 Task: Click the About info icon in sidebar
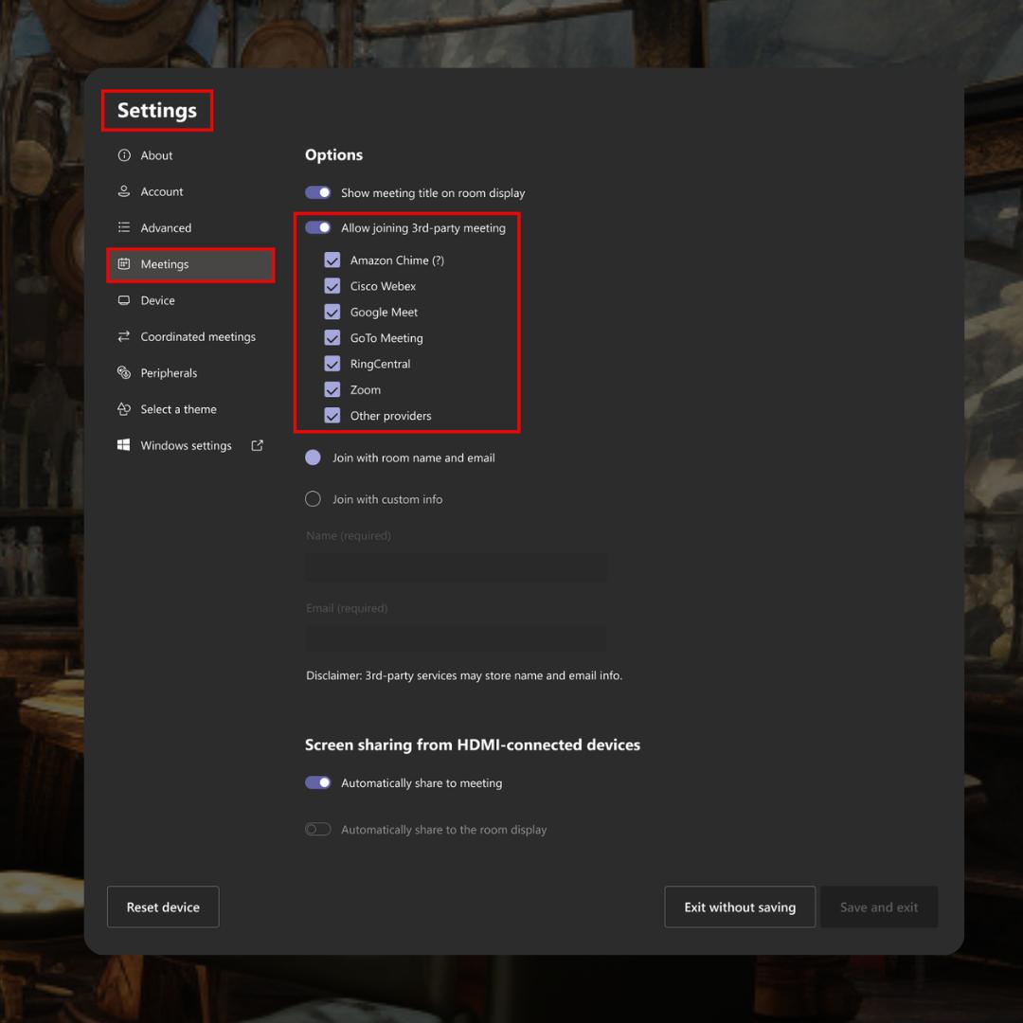pyautogui.click(x=124, y=155)
